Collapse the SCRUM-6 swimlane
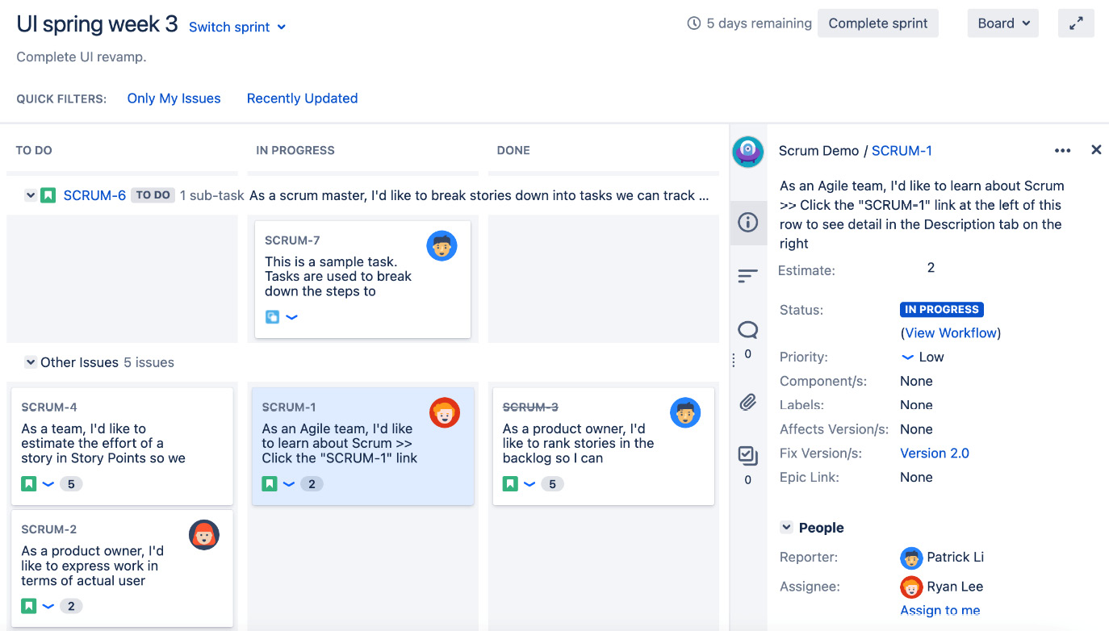This screenshot has width=1109, height=631. coord(31,195)
